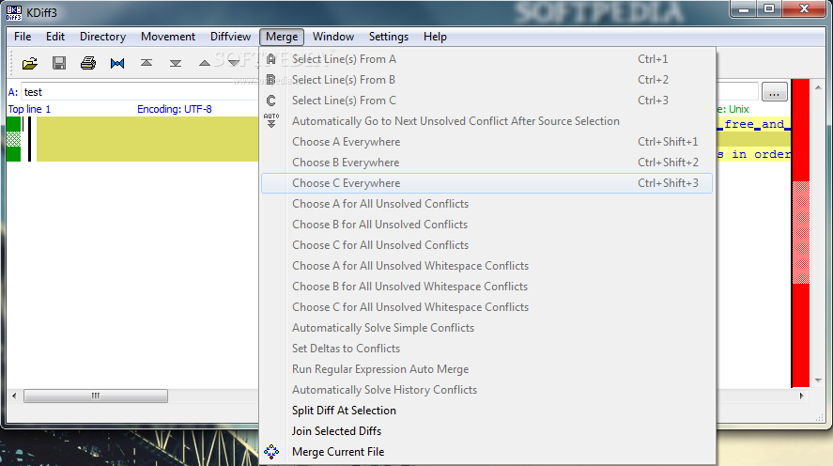Screen dimensions: 833x466
Task: Click the Ctrl+Shift+3 shortcut text
Action: click(669, 183)
